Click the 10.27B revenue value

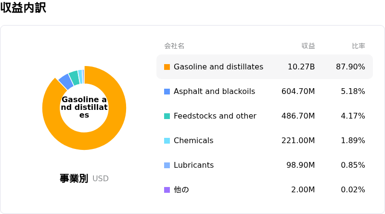pyautogui.click(x=301, y=67)
